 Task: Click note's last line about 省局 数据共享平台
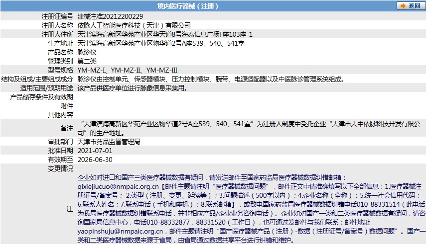click(186, 240)
